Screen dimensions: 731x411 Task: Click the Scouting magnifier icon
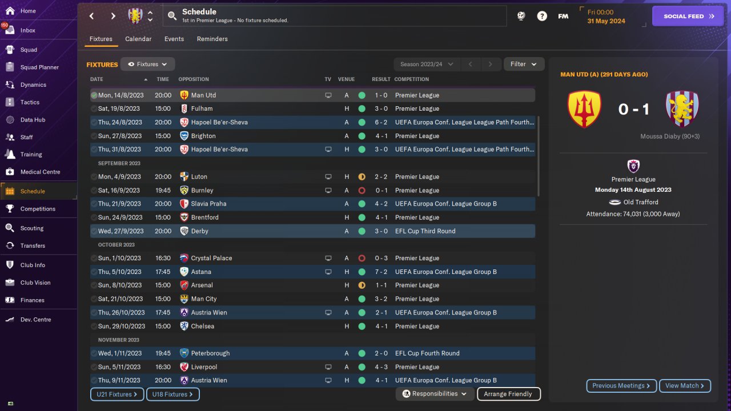pos(10,228)
